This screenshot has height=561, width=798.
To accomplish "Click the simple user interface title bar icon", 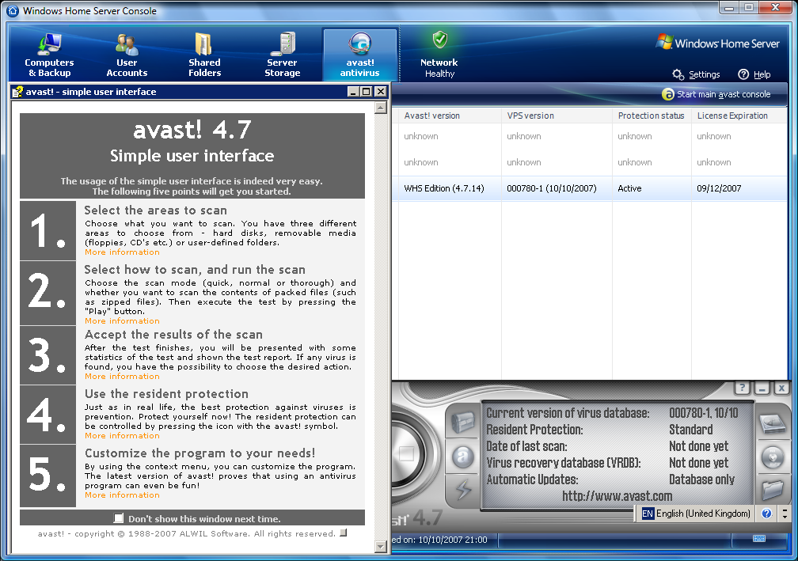I will [17, 92].
